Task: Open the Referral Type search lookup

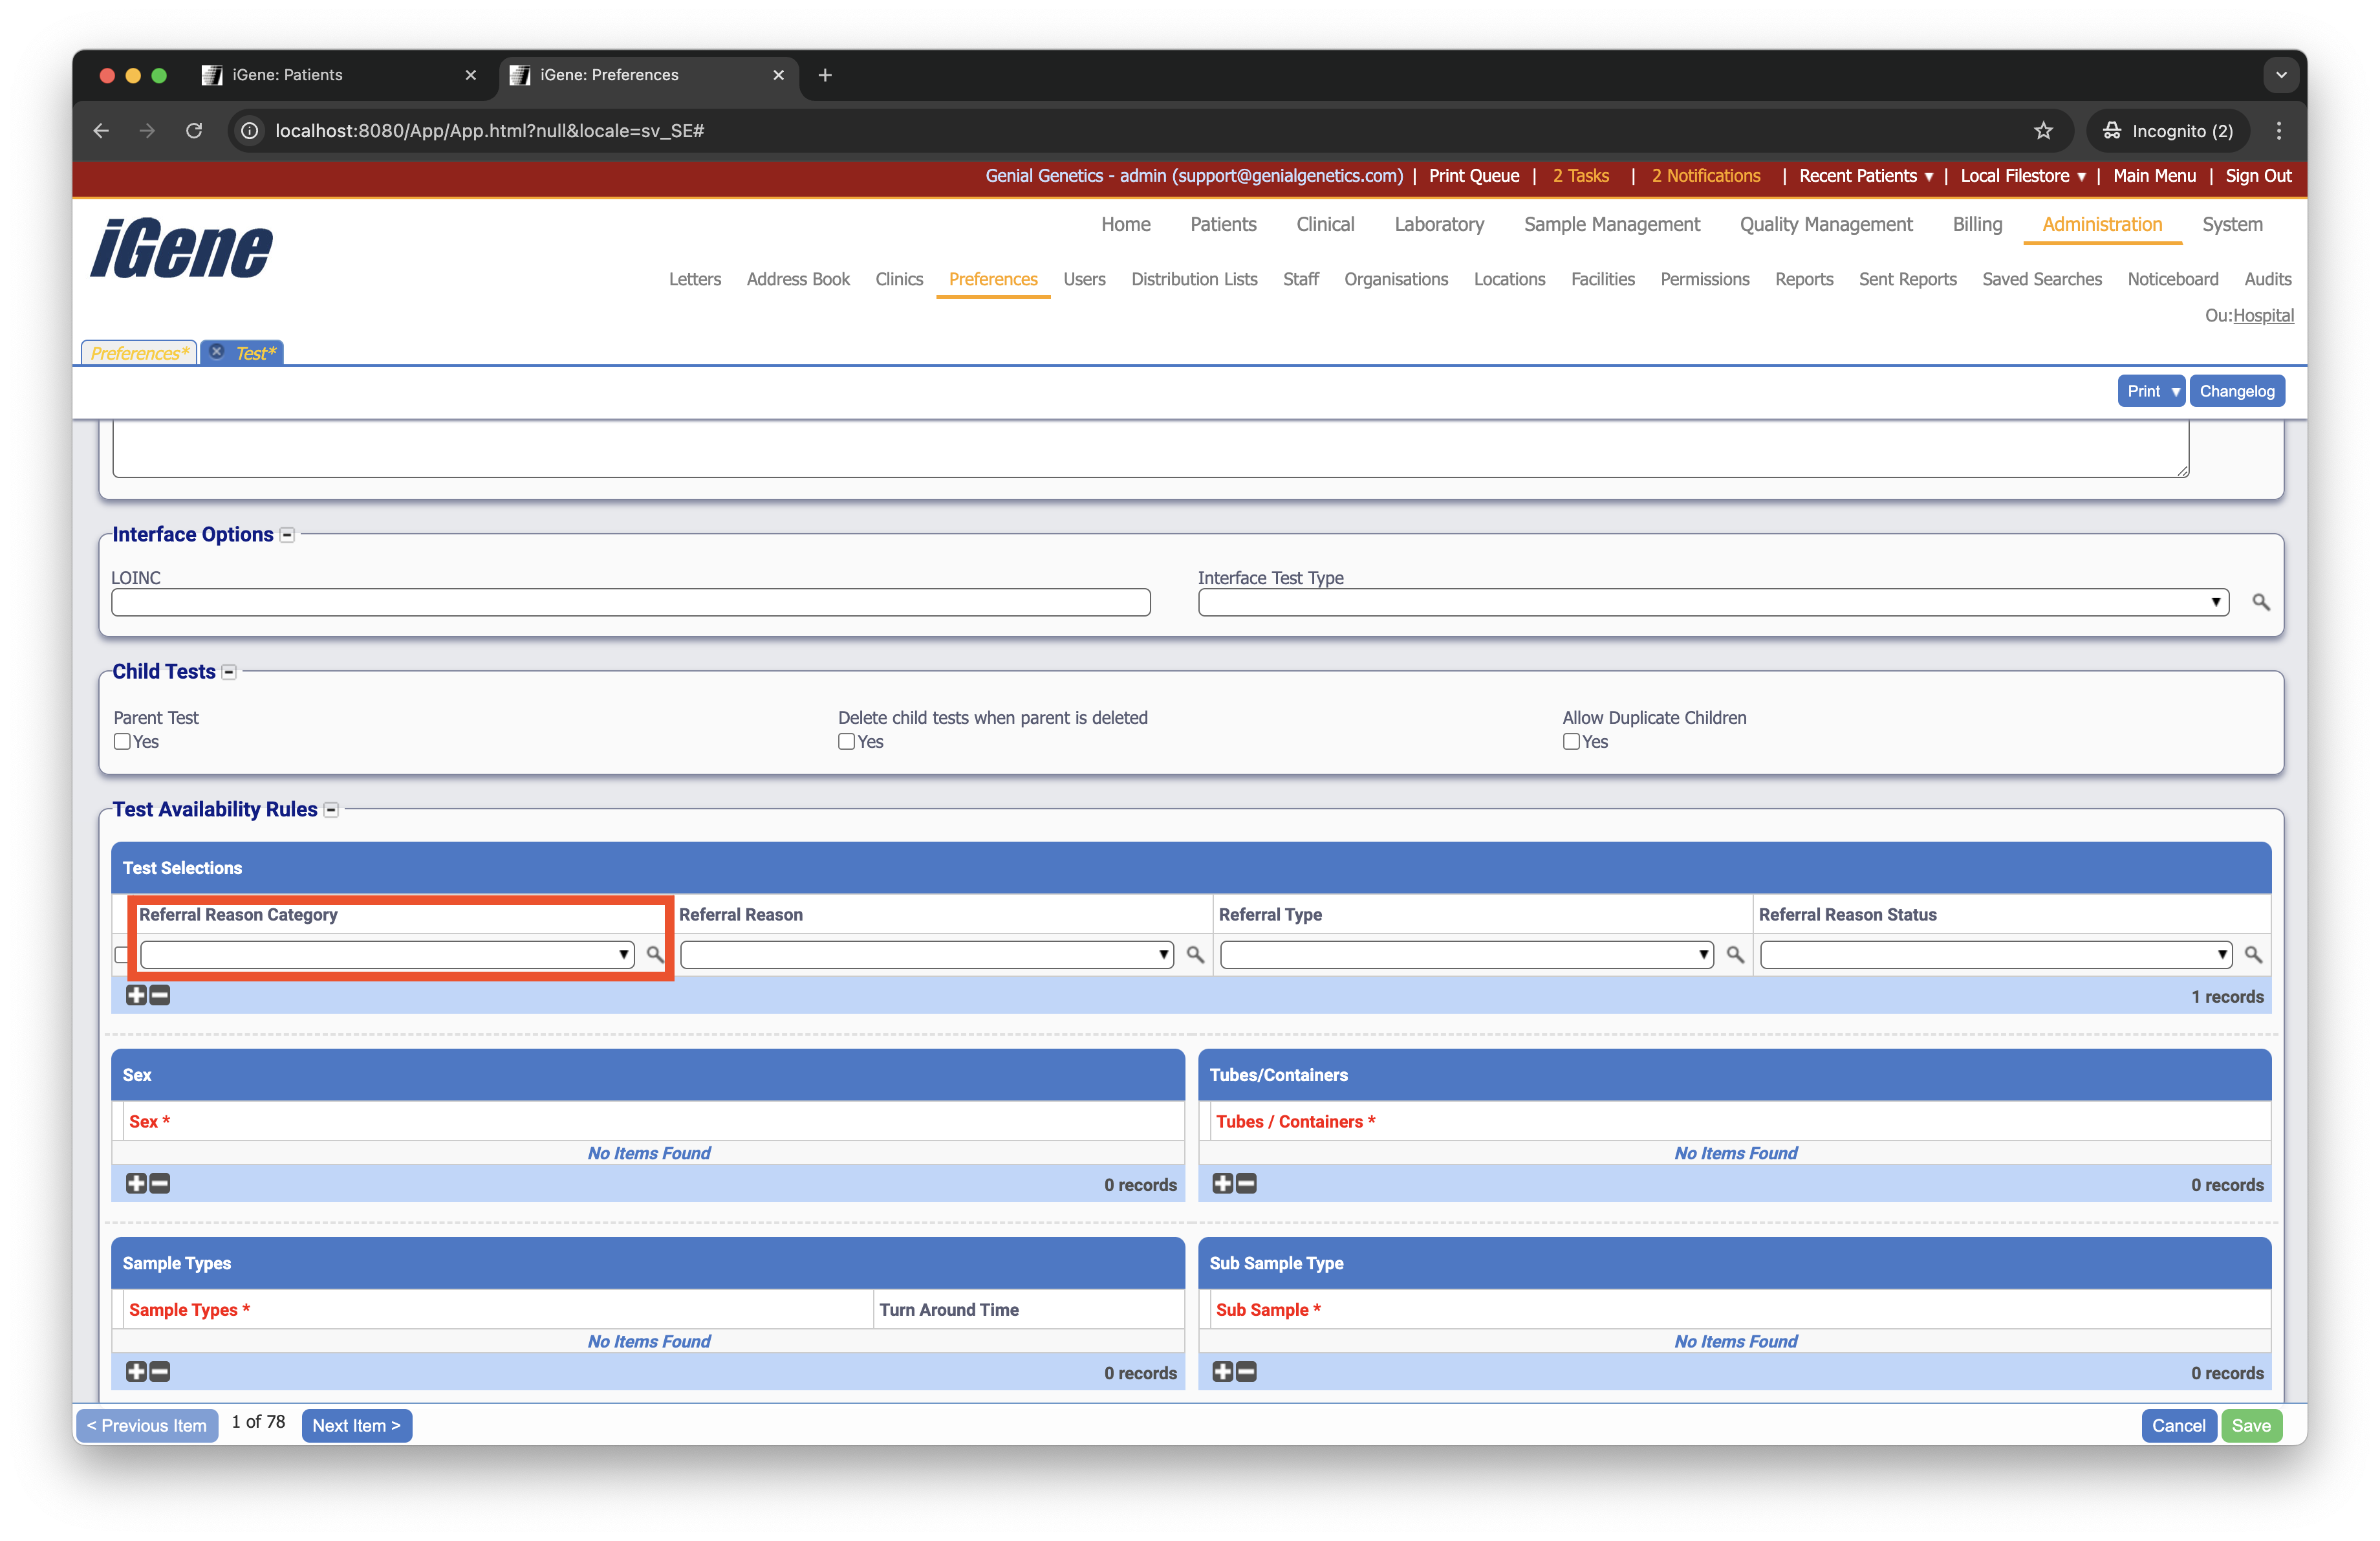Action: [x=1735, y=955]
